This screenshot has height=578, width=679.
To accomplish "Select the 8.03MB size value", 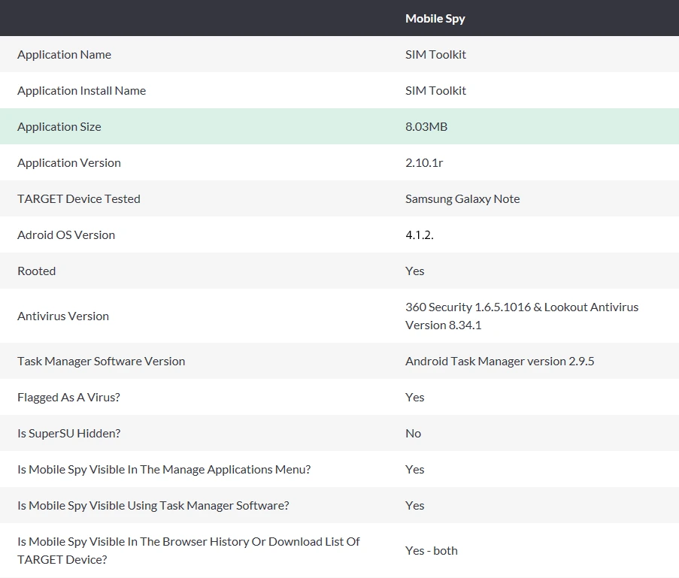I will [426, 127].
